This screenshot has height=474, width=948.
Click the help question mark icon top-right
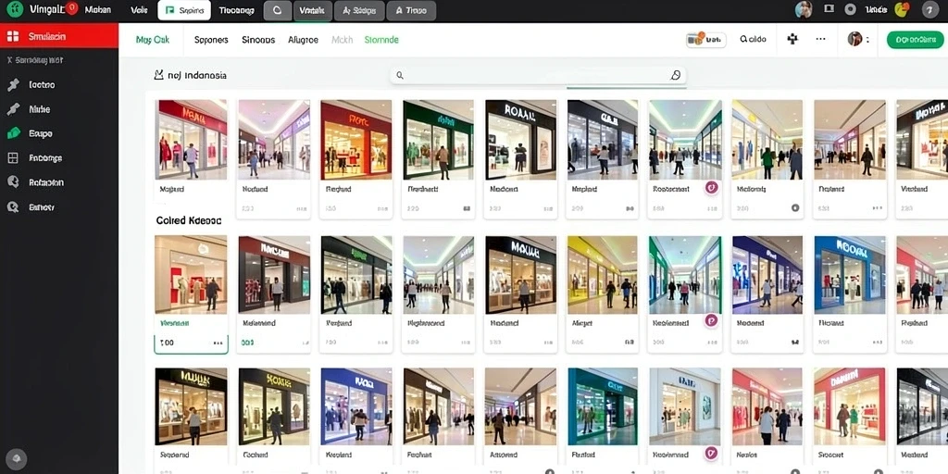pyautogui.click(x=929, y=9)
